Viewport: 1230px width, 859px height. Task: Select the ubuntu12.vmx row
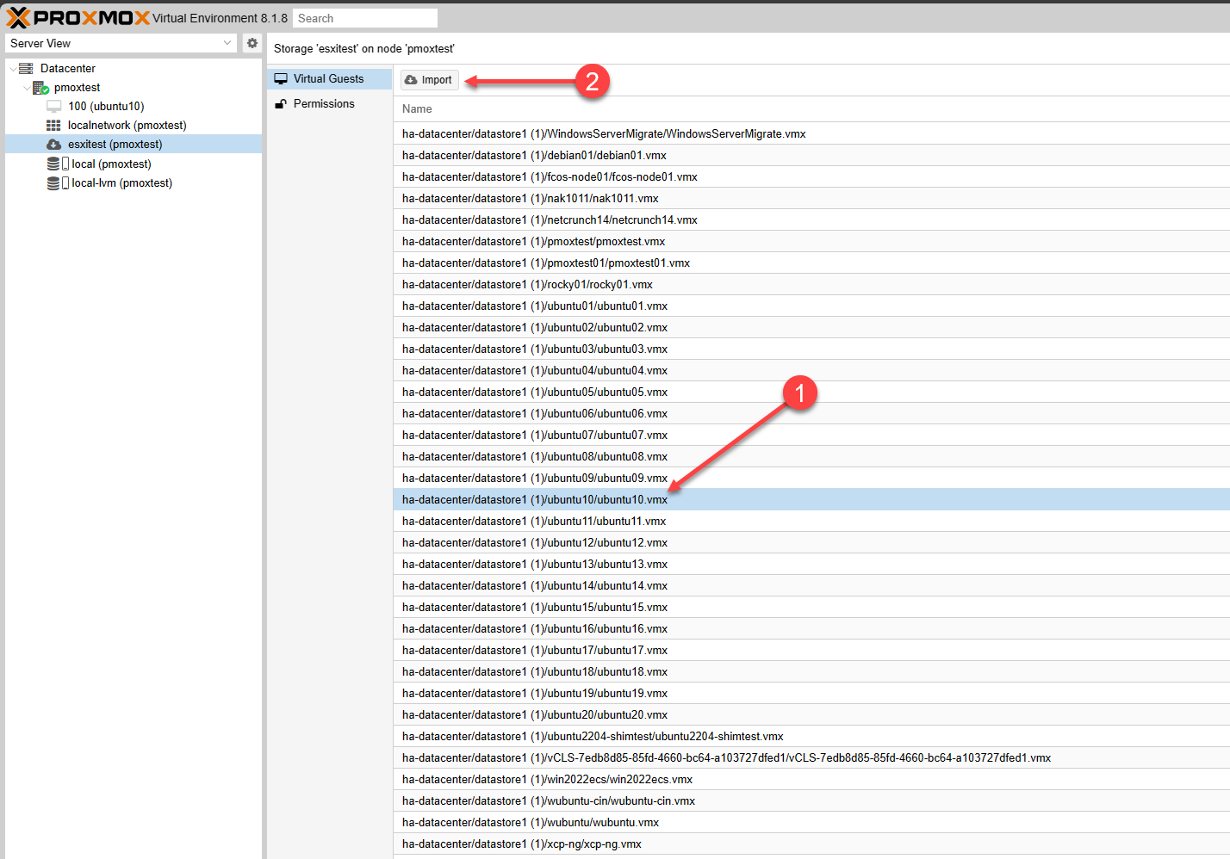pos(811,542)
